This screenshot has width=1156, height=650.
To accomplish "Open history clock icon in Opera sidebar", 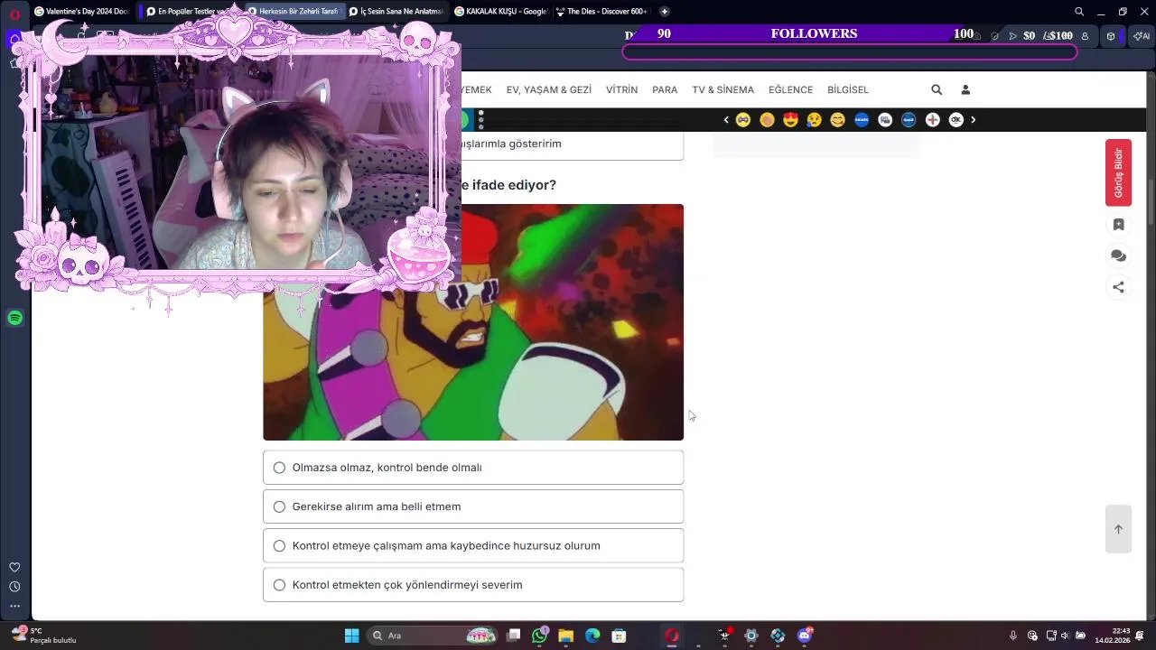I will pyautogui.click(x=14, y=587).
